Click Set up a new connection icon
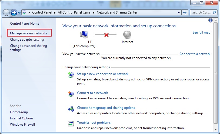Image resolution: width=220 pixels, height=134 pixels. coord(71,75)
